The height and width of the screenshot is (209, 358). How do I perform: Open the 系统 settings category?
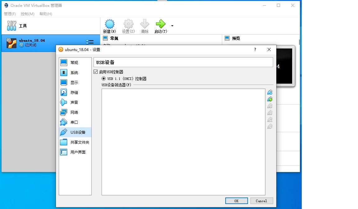[75, 73]
